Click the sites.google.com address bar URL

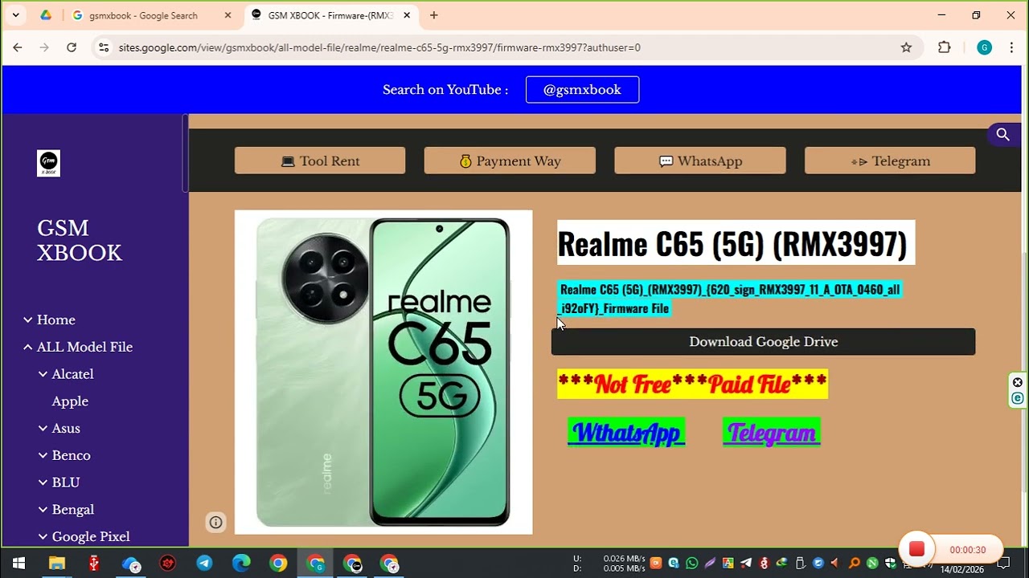click(379, 47)
